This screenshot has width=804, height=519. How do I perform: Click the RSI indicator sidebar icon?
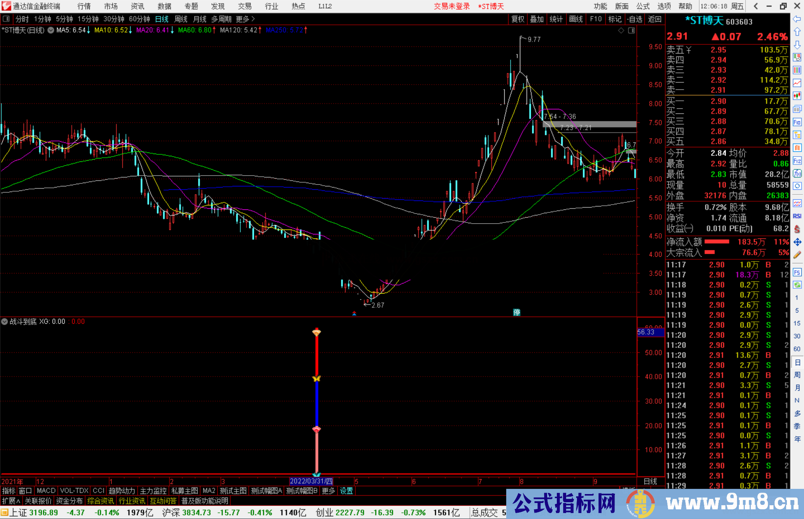coord(797,216)
